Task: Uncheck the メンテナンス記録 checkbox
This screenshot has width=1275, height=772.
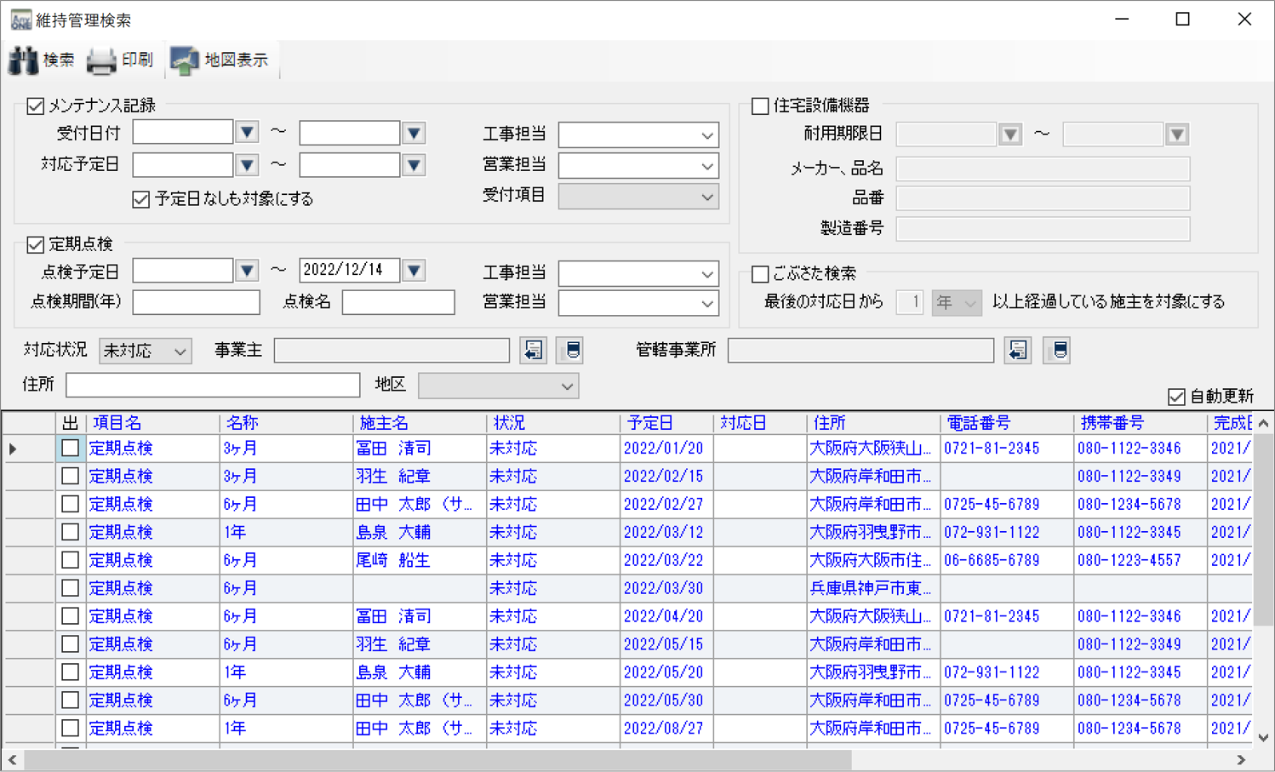Action: 35,106
